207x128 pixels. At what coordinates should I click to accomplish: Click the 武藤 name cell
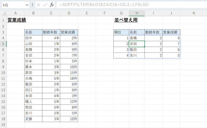tap(33, 119)
